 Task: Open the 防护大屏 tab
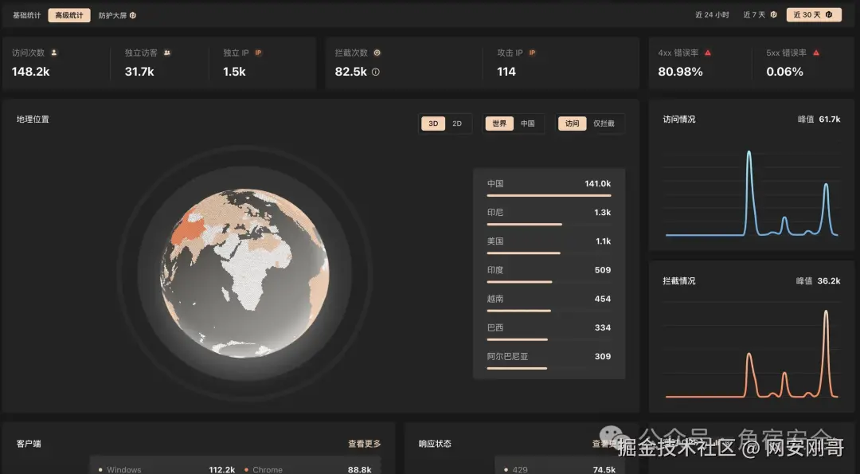[x=113, y=14]
